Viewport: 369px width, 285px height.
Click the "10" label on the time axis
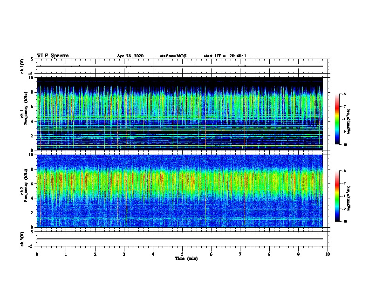pyautogui.click(x=328, y=254)
